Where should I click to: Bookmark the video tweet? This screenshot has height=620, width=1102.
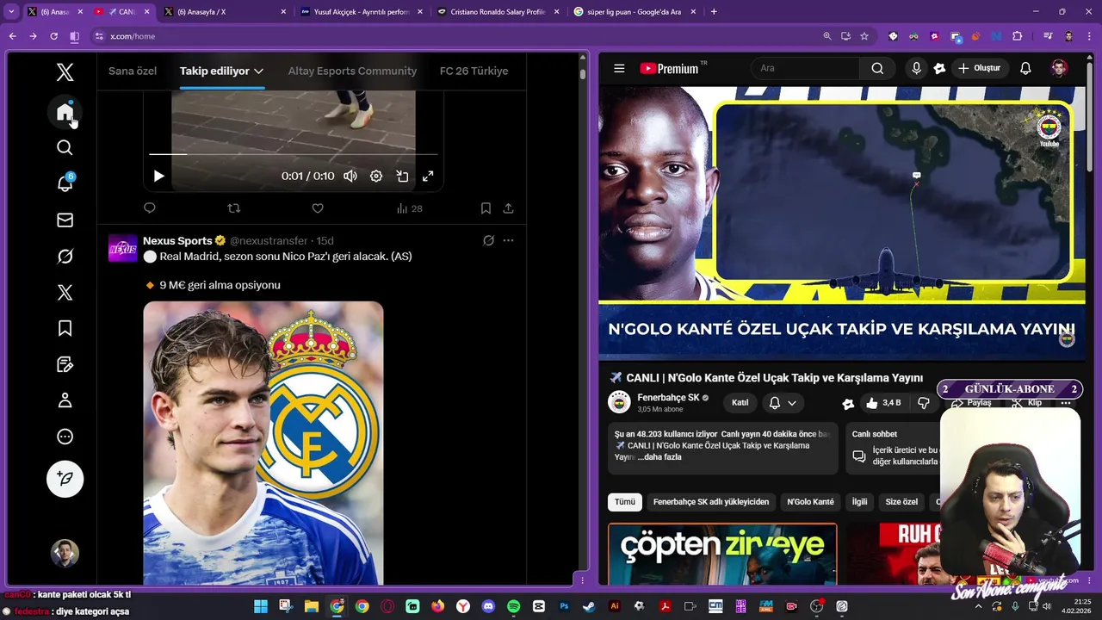[x=486, y=208]
